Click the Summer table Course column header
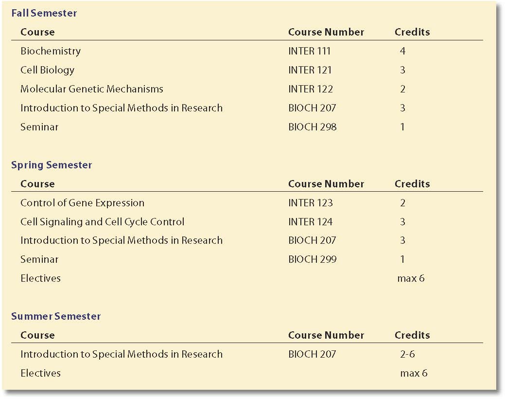 click(37, 335)
